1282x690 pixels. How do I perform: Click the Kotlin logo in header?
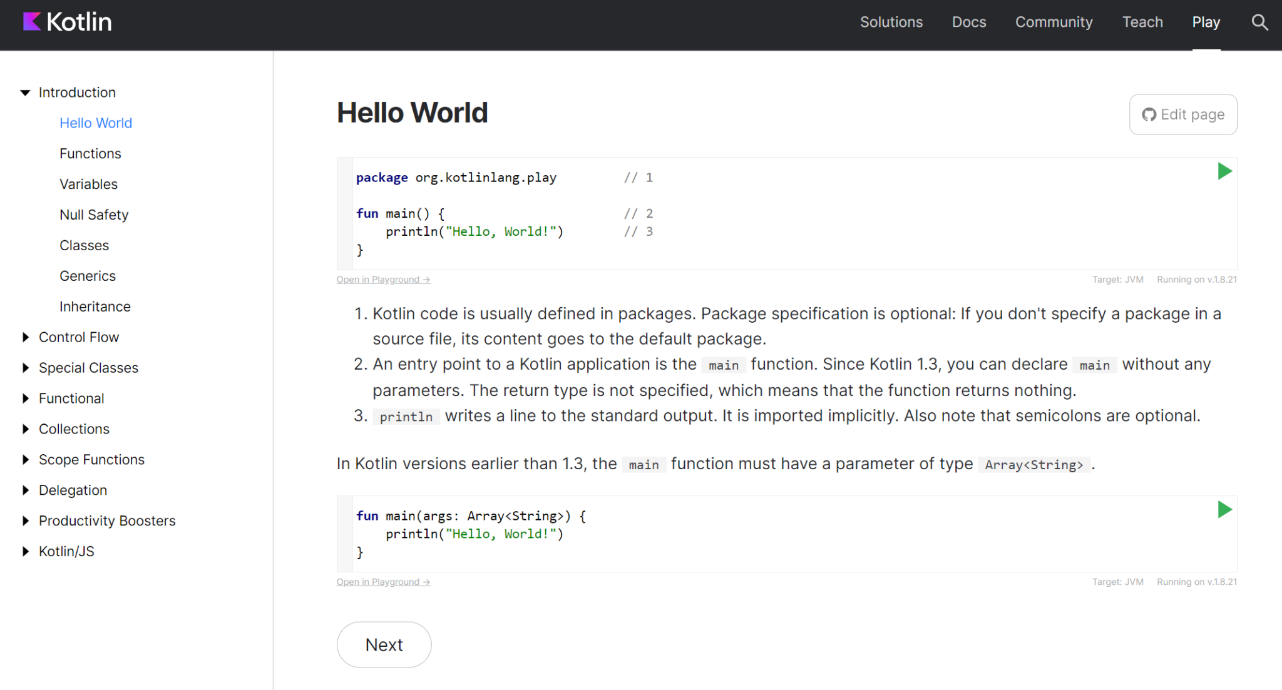[x=68, y=23]
